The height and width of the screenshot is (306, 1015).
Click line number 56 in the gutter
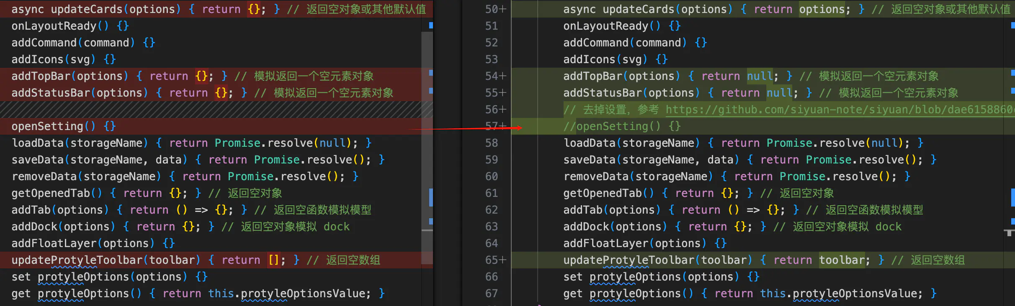pos(492,110)
